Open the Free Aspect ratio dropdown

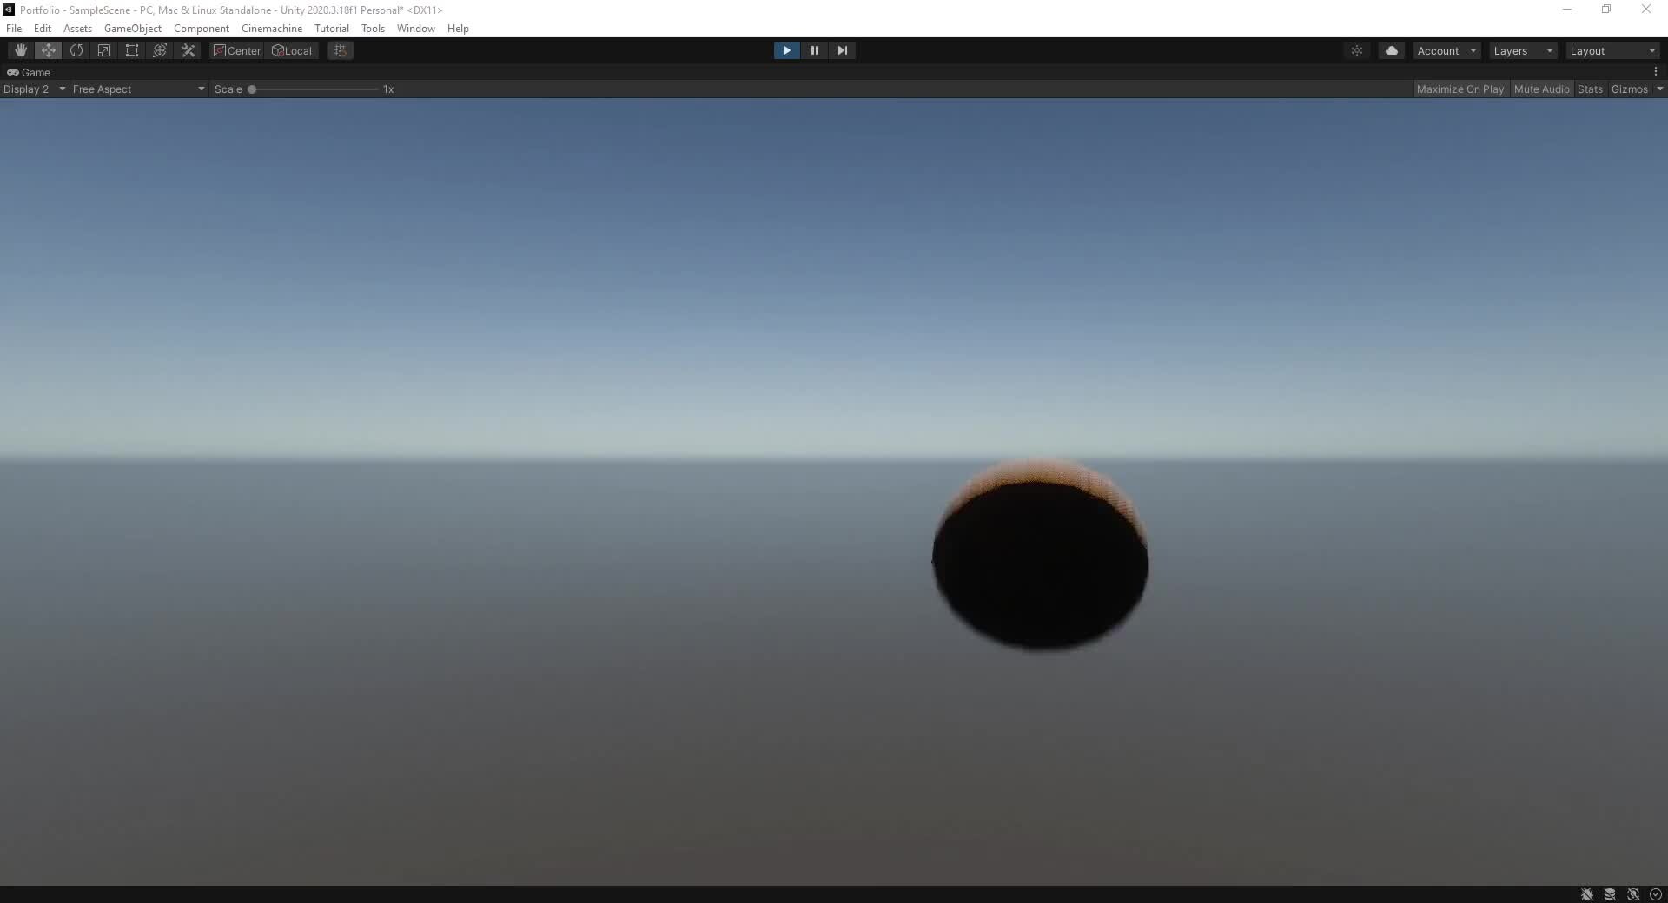pos(137,89)
